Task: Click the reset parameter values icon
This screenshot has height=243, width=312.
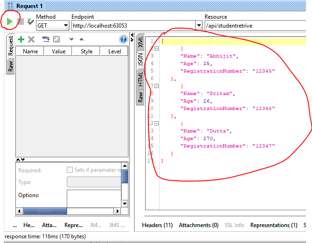Action: pyautogui.click(x=57, y=39)
